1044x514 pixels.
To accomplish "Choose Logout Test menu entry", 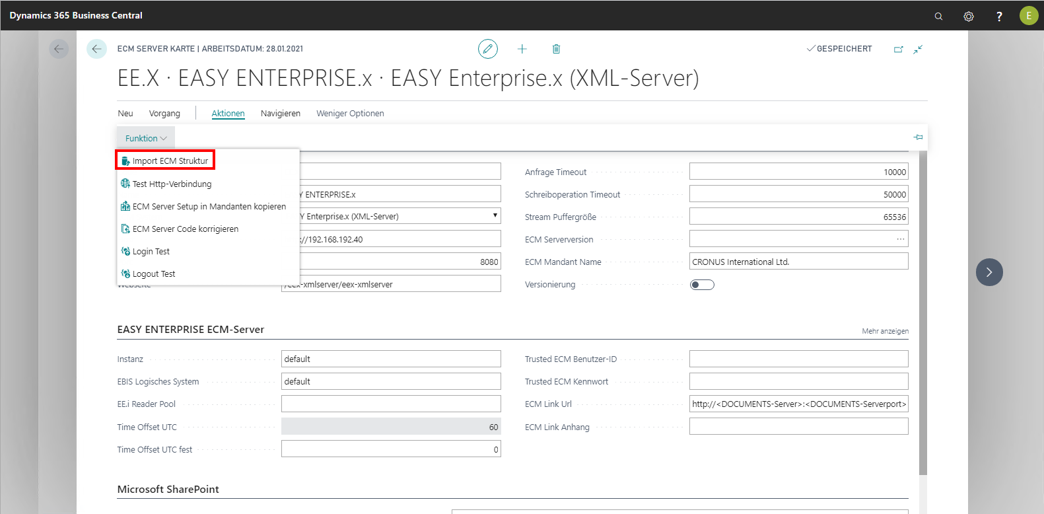I will [208, 274].
